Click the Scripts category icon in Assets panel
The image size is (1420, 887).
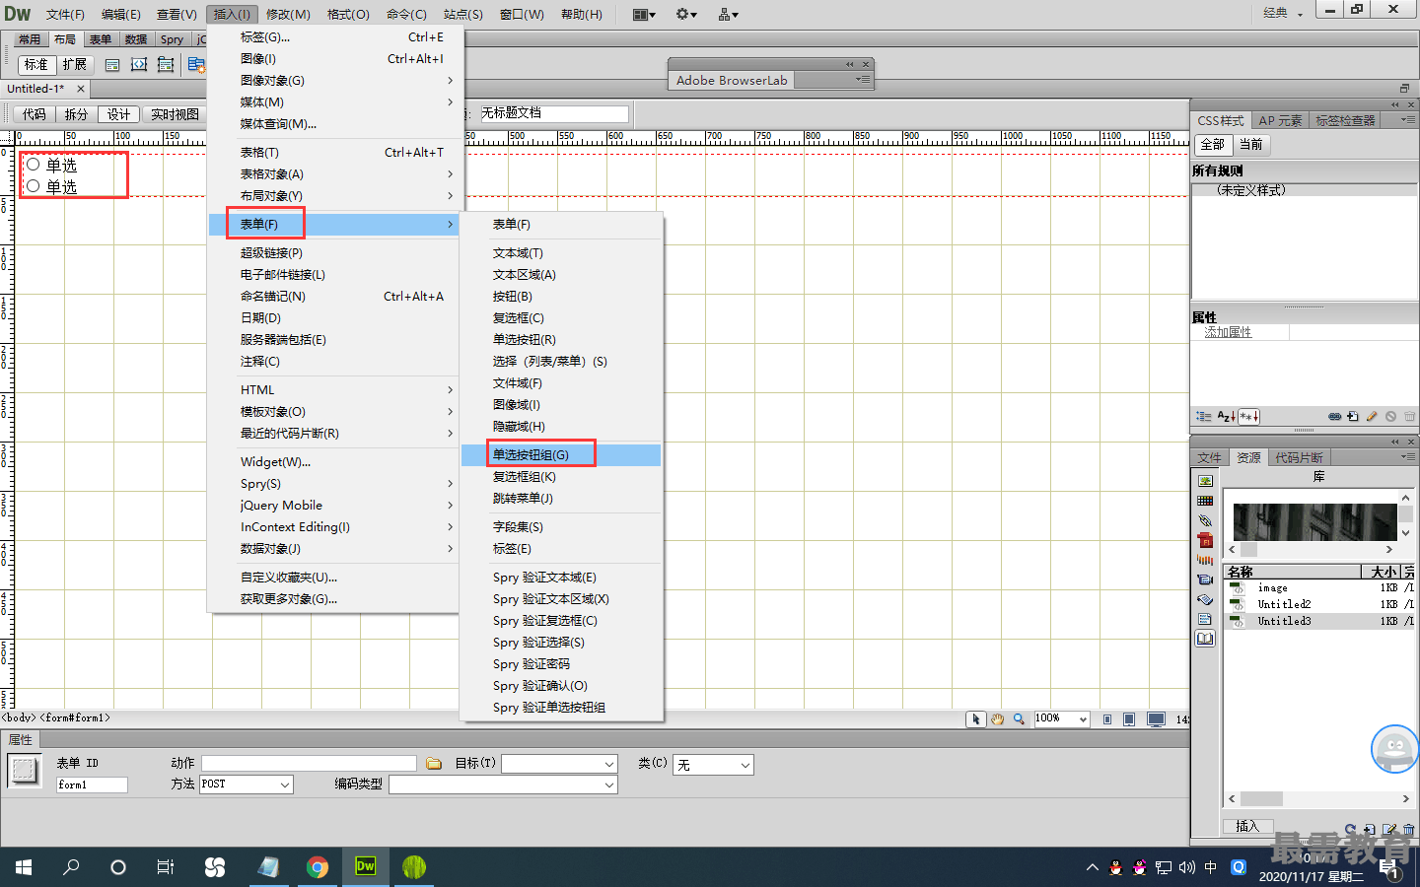tap(1205, 599)
